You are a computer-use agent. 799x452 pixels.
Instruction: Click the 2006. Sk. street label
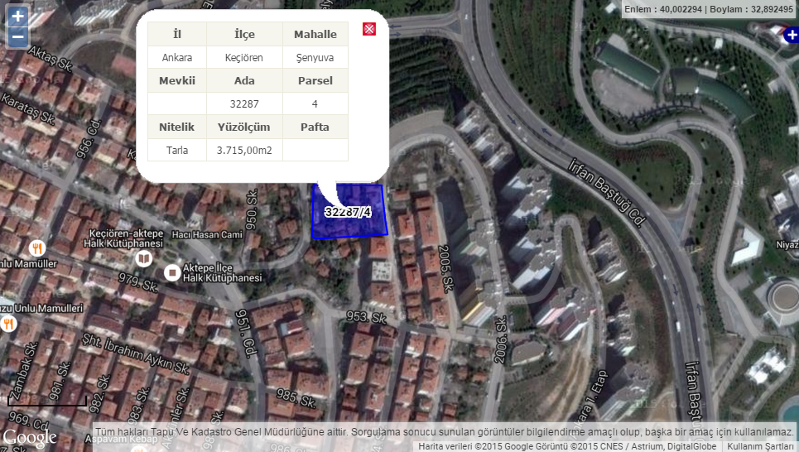pyautogui.click(x=502, y=340)
